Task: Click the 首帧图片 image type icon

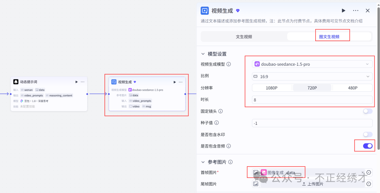Action: click(x=256, y=173)
